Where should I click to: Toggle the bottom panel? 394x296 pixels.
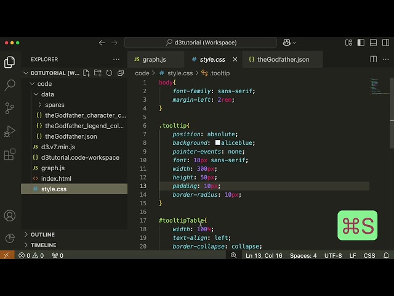click(x=373, y=43)
